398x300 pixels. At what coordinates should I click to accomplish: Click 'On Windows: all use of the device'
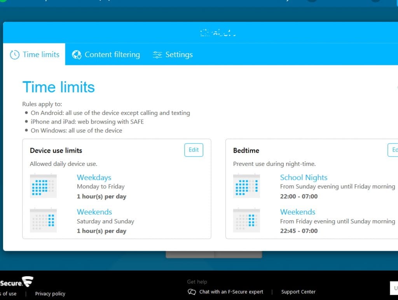[x=77, y=131]
